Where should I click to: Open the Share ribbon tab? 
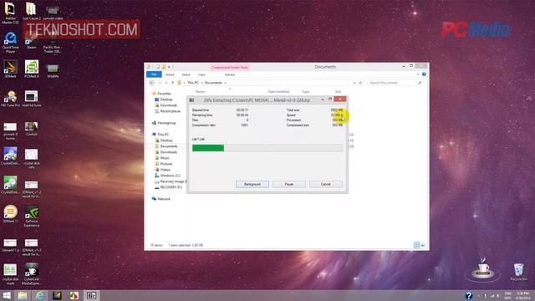[x=186, y=74]
